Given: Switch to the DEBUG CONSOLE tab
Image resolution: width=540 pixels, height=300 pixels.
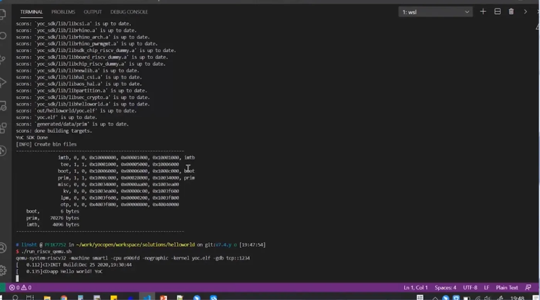Looking at the screenshot, I should [129, 12].
